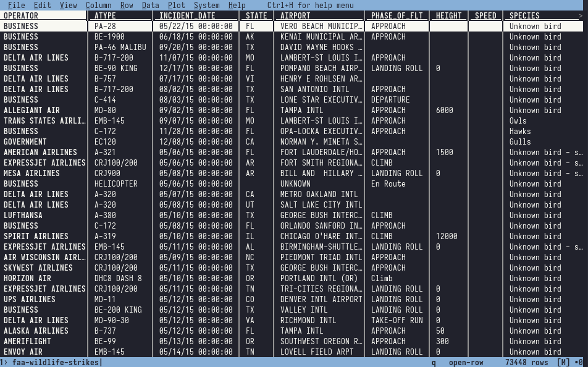Select the PHASE_OF_FLT column header
Image resolution: width=588 pixels, height=367 pixels.
click(397, 16)
